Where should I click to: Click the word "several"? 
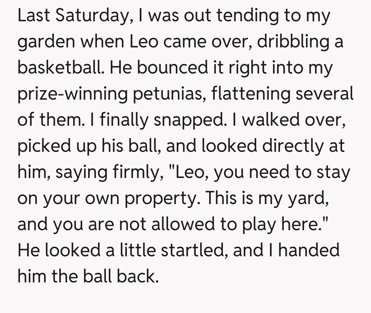point(324,94)
